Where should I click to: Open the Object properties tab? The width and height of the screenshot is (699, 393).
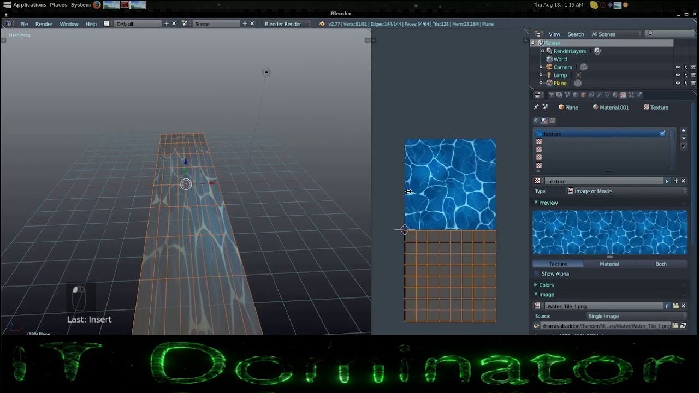(x=583, y=95)
